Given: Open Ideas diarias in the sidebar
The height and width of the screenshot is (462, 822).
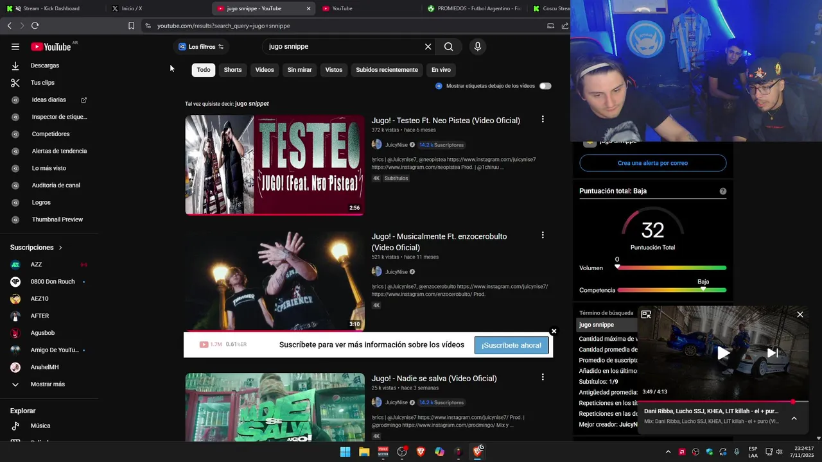Looking at the screenshot, I should (x=49, y=100).
